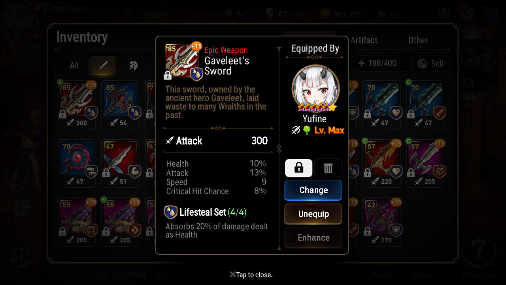Tap the Enhance button
506x285 pixels.
click(x=313, y=238)
